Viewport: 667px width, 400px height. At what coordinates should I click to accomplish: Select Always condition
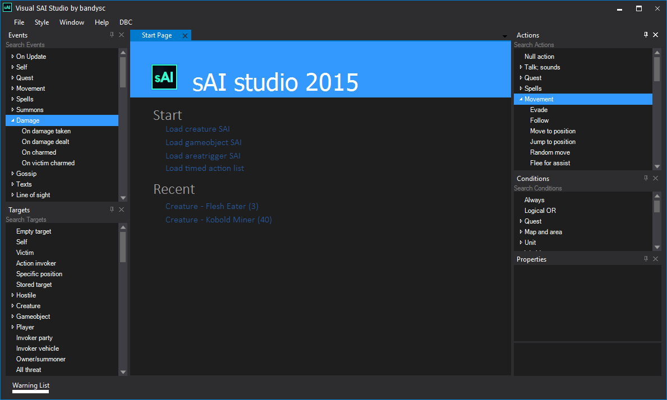pos(534,199)
